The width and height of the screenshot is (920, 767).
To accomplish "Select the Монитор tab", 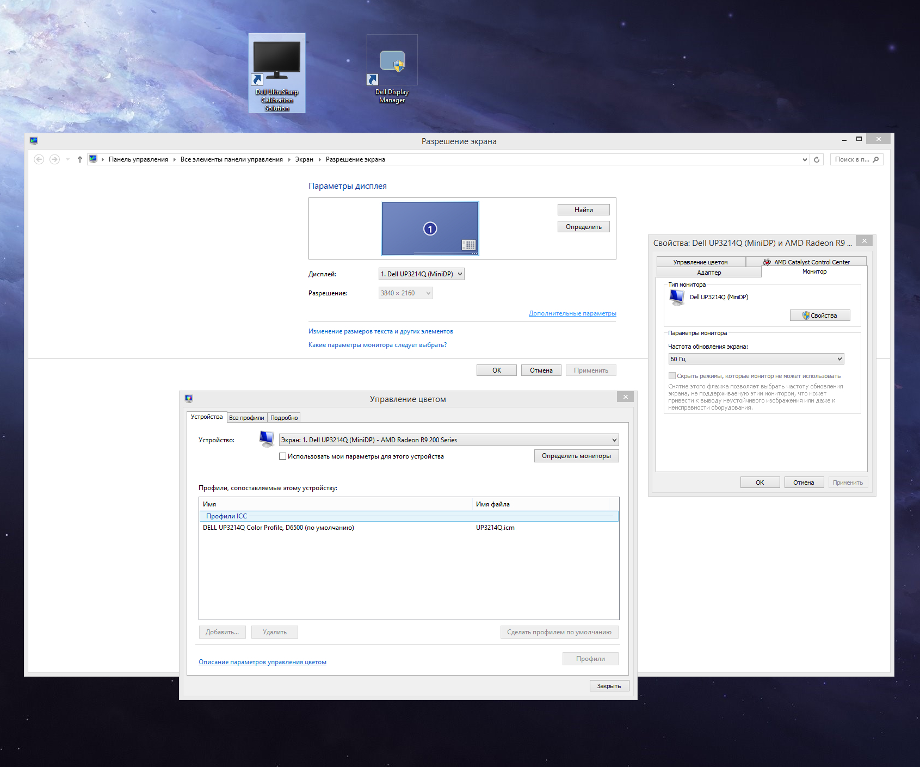I will (814, 271).
